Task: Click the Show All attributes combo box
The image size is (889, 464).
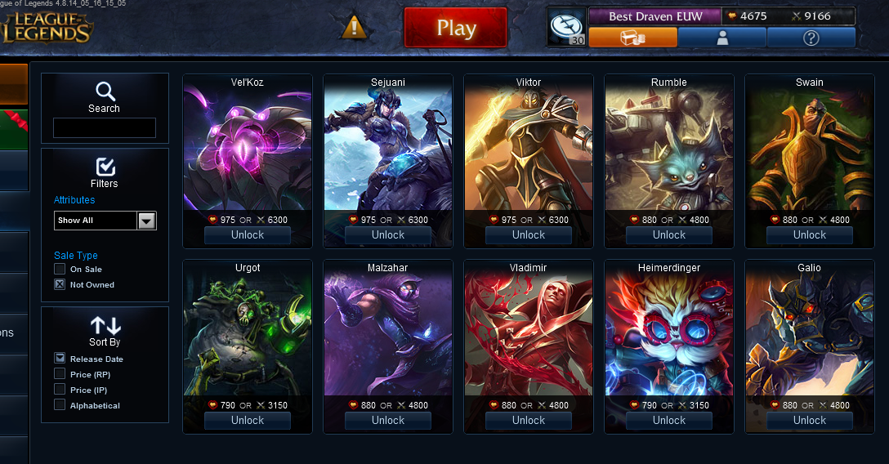Action: pyautogui.click(x=105, y=221)
